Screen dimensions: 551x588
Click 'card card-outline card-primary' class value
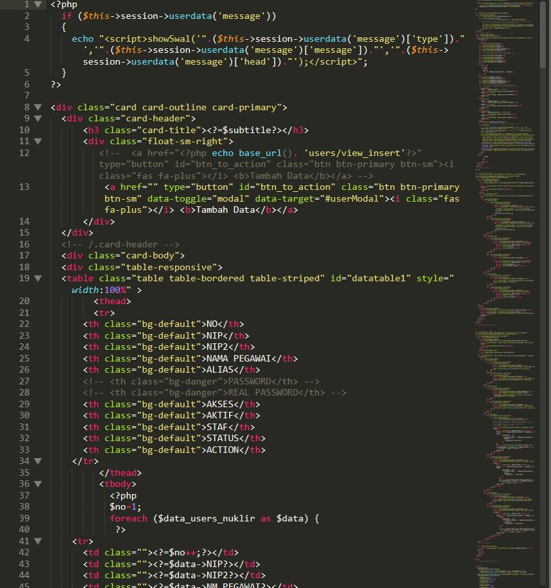click(x=195, y=108)
